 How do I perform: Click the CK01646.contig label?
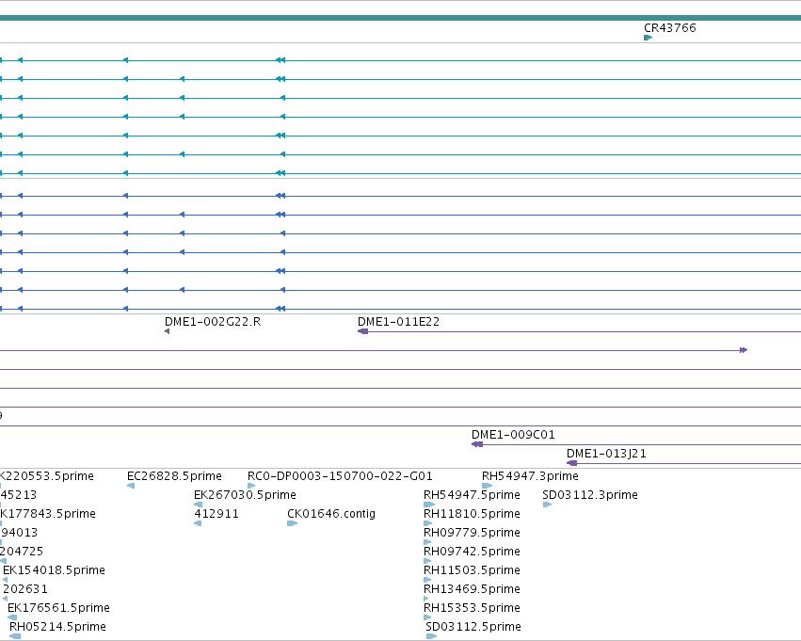[x=331, y=514]
